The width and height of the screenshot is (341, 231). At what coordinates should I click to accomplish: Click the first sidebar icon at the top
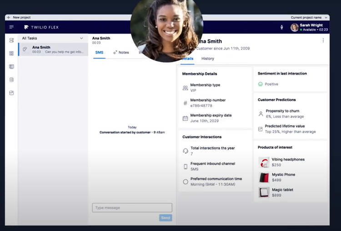tap(11, 40)
